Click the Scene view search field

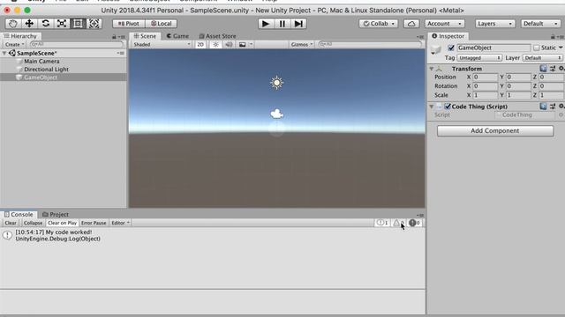[370, 44]
